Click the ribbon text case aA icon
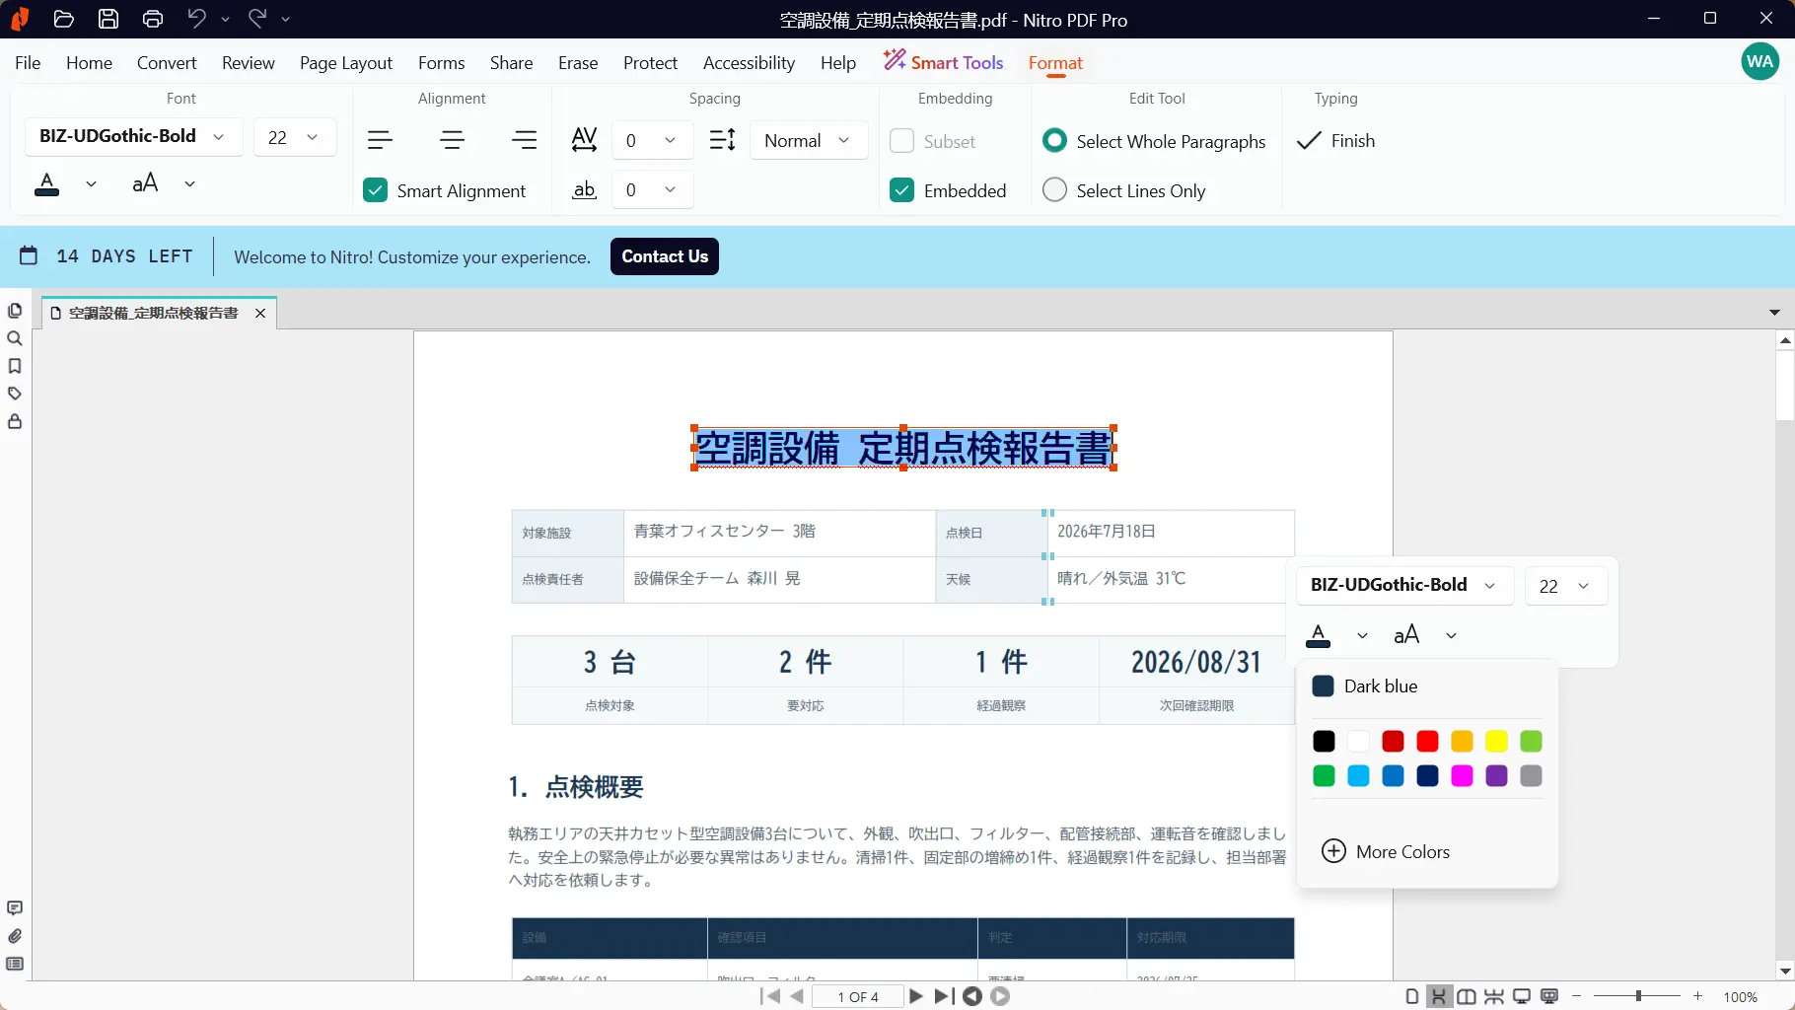The width and height of the screenshot is (1795, 1010). [145, 183]
